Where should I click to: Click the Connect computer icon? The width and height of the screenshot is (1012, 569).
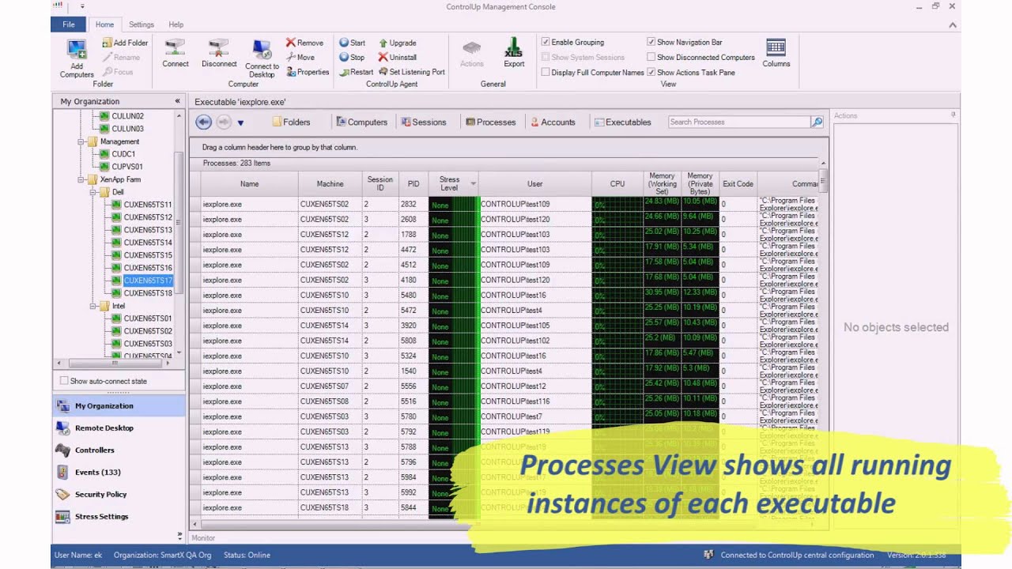click(x=175, y=48)
